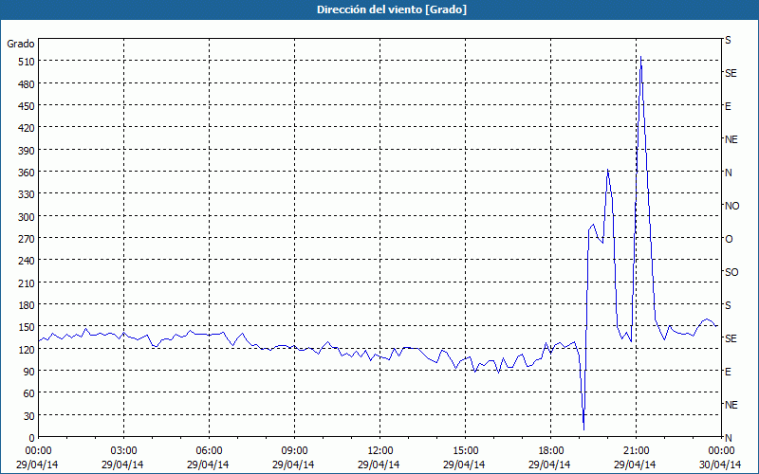Click the 18:00 time label

pyautogui.click(x=551, y=451)
